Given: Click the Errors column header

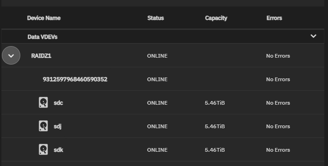Looking at the screenshot, I should point(274,18).
